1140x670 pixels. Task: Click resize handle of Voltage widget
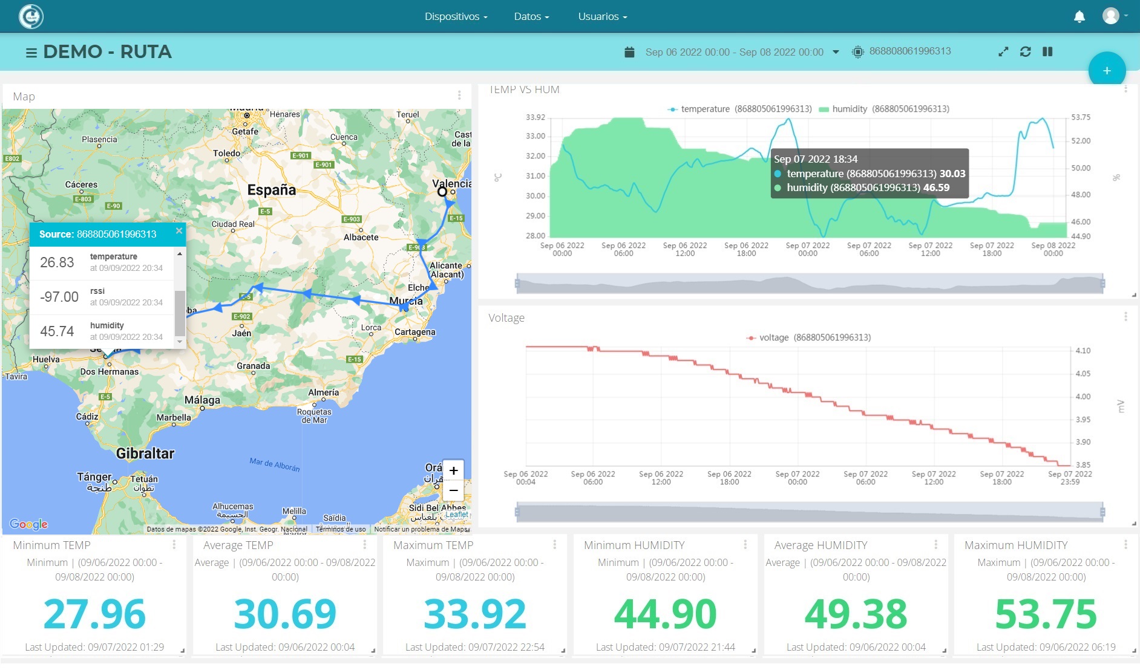(1133, 523)
